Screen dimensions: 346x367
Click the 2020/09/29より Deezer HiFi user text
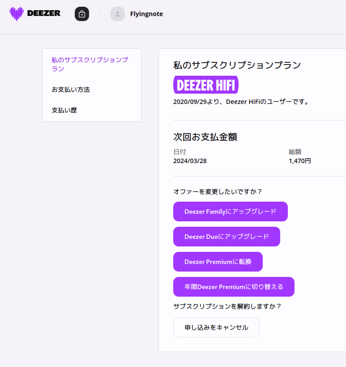point(241,102)
